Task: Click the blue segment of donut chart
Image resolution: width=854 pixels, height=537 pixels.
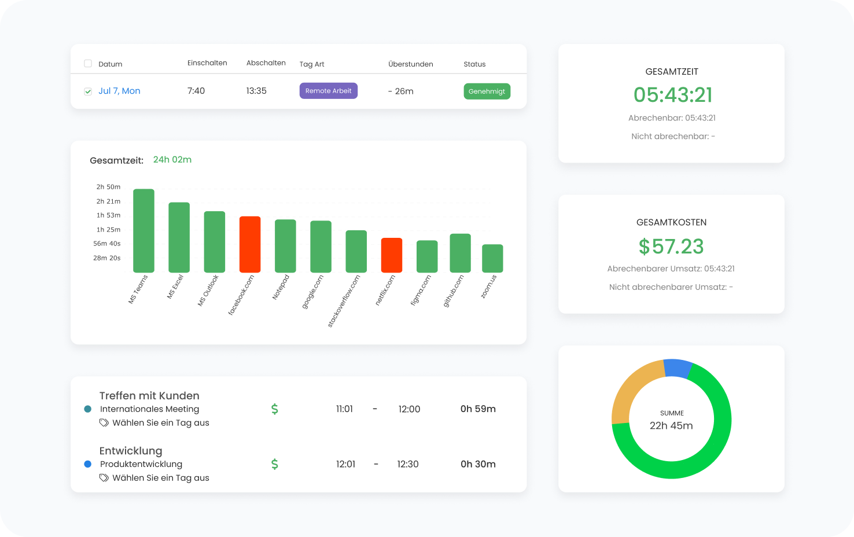Action: tap(678, 368)
